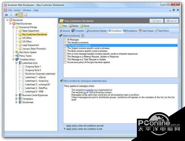
Task: Switch to the Next Policy tab
Action: [162, 31]
